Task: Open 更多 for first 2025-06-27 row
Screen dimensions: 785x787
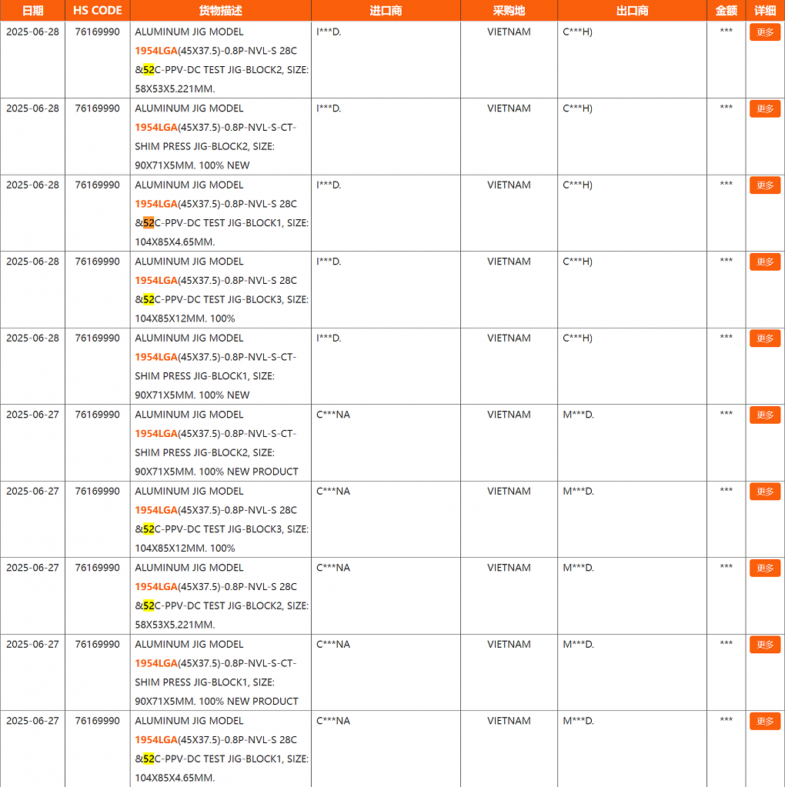Action: tap(764, 415)
